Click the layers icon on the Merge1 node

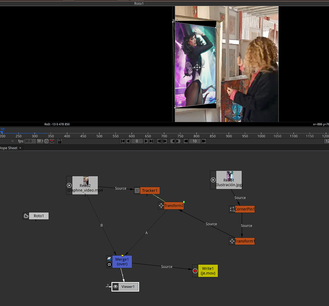coord(109,259)
